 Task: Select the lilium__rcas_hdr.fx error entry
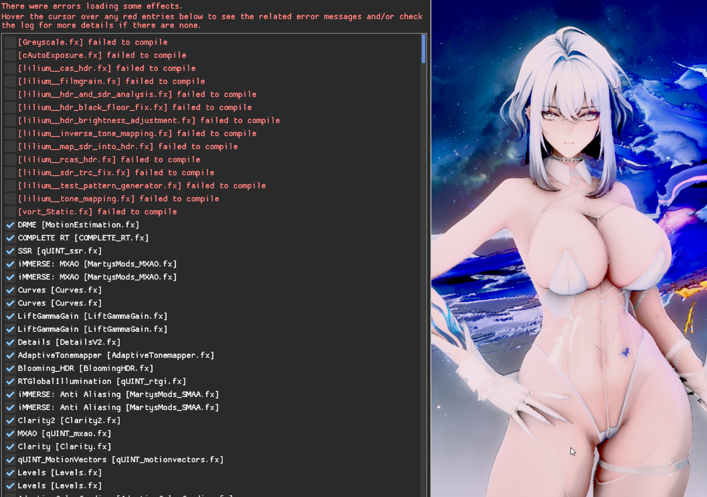click(x=109, y=160)
